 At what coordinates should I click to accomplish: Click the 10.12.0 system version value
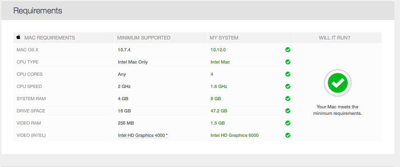(x=218, y=50)
